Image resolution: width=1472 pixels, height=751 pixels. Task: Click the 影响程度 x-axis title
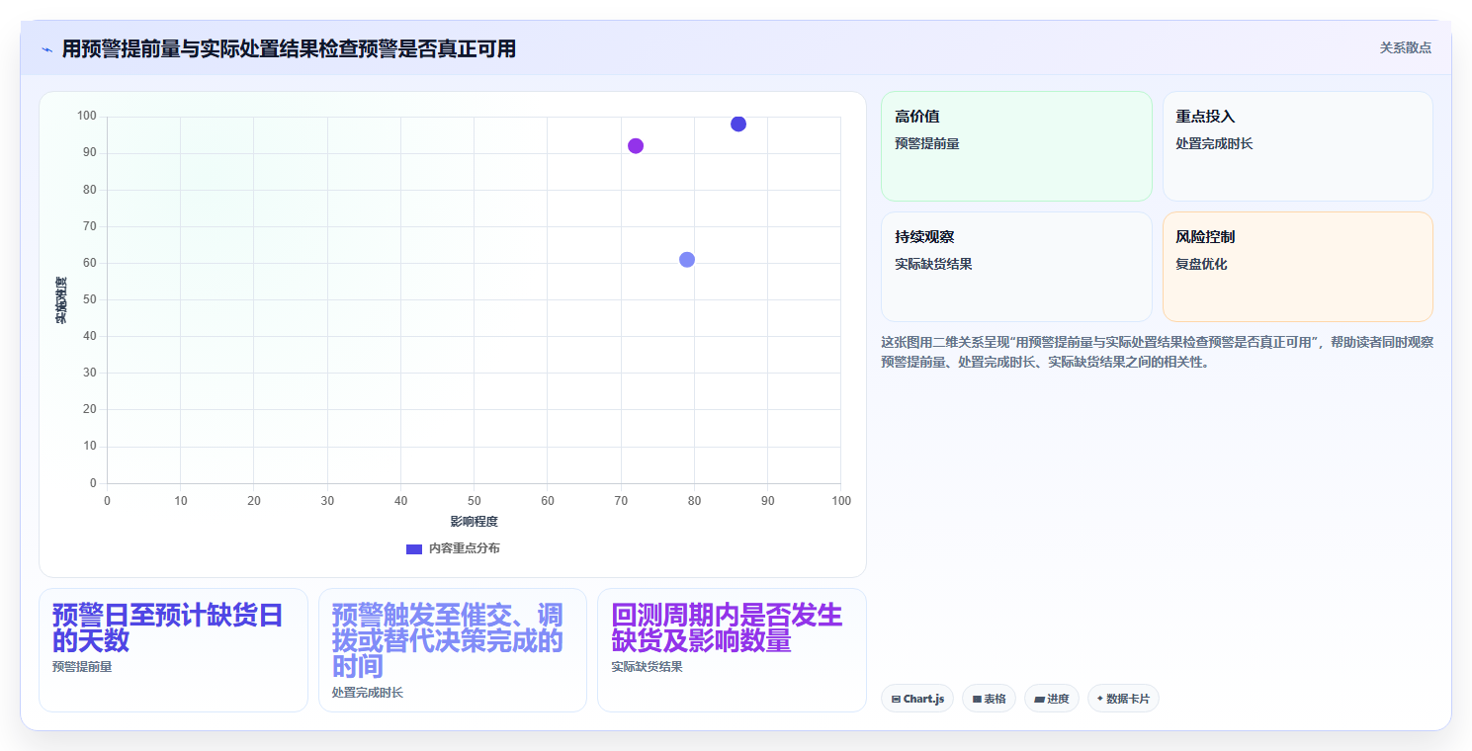point(474,522)
